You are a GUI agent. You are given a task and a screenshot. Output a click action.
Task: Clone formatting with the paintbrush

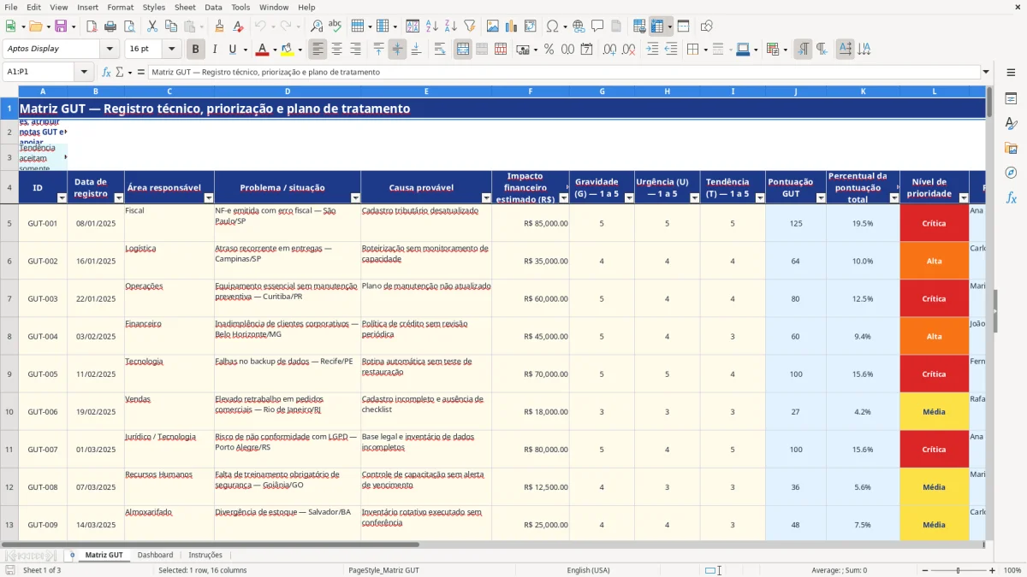coord(220,26)
